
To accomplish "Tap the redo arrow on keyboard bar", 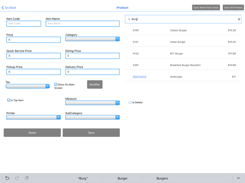I will point(17,178).
